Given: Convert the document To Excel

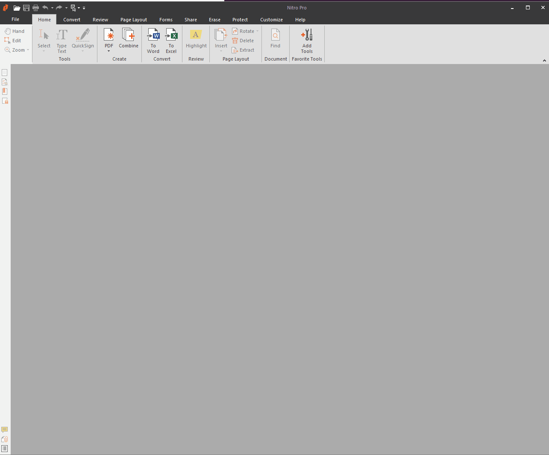Looking at the screenshot, I should point(171,41).
